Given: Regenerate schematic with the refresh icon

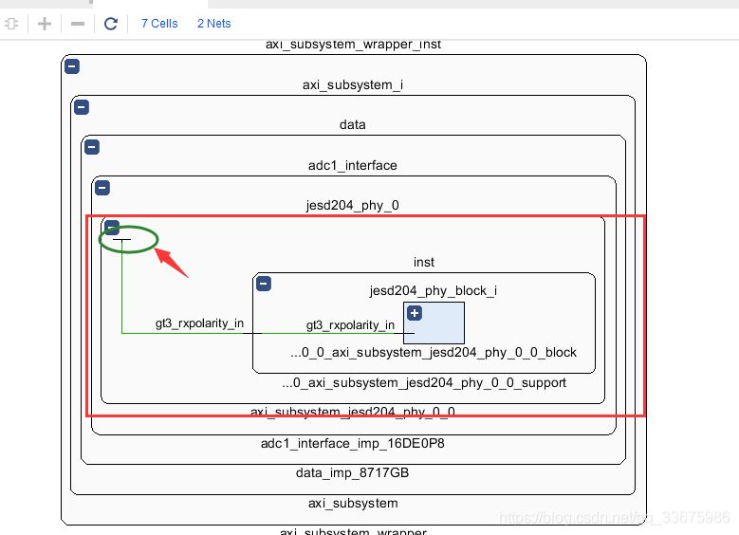Looking at the screenshot, I should [111, 24].
